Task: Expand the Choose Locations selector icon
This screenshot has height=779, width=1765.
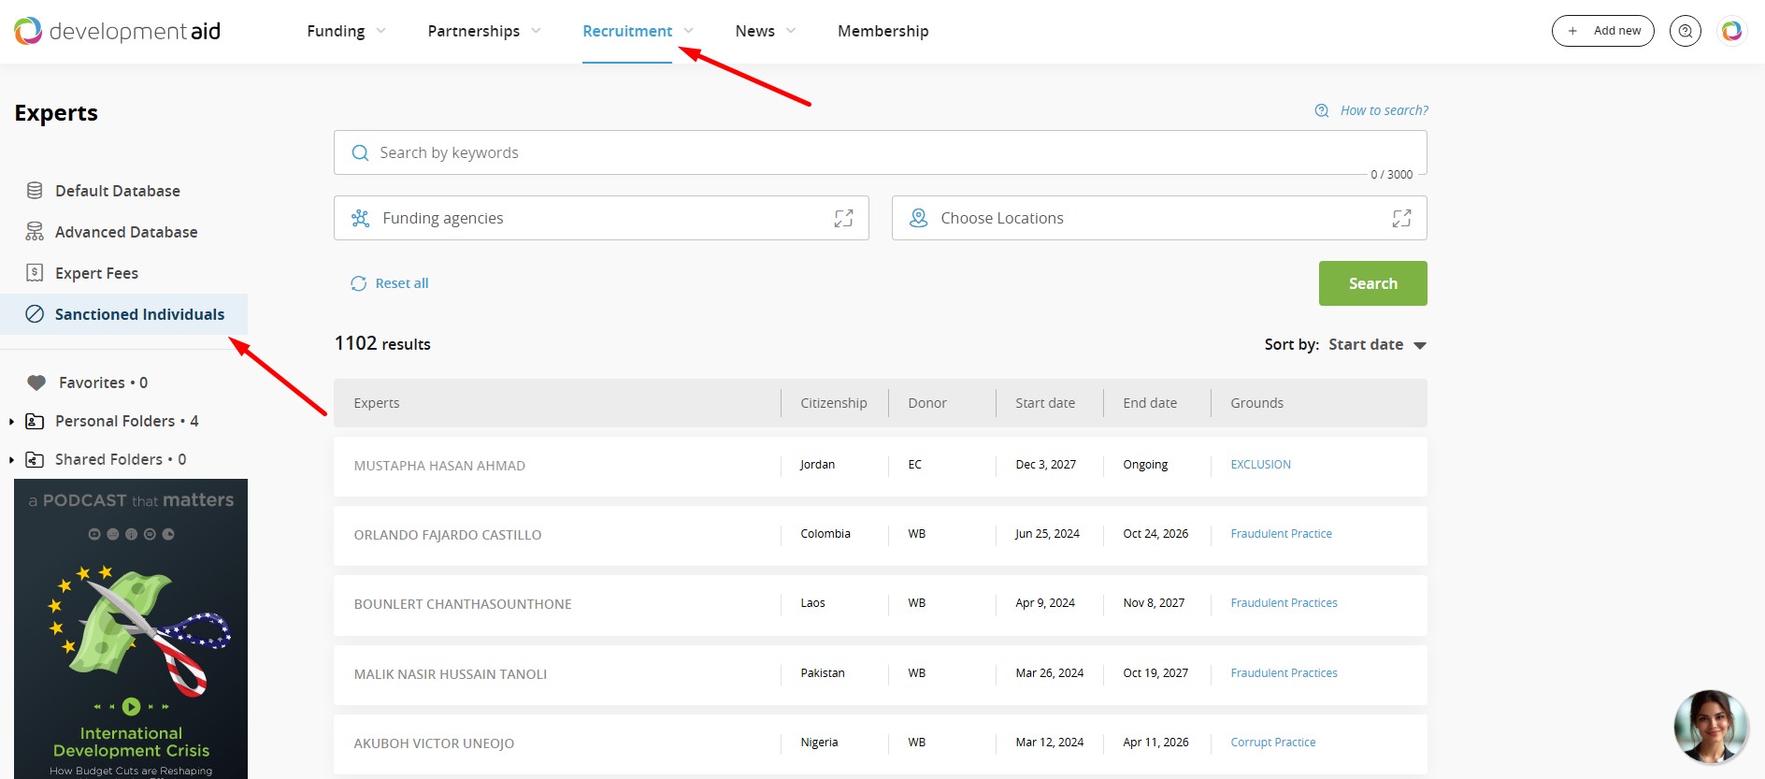Action: click(x=1400, y=218)
